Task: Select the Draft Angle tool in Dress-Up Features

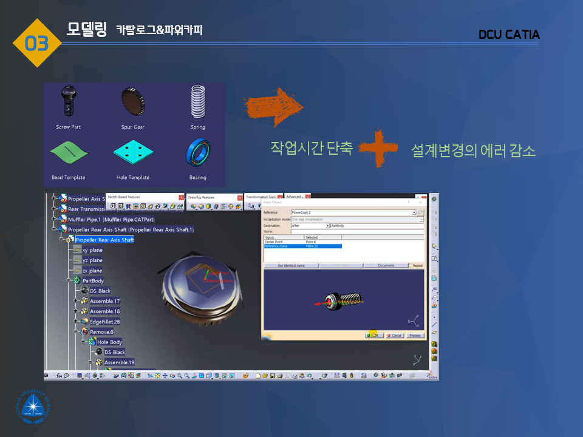Action: coord(208,206)
